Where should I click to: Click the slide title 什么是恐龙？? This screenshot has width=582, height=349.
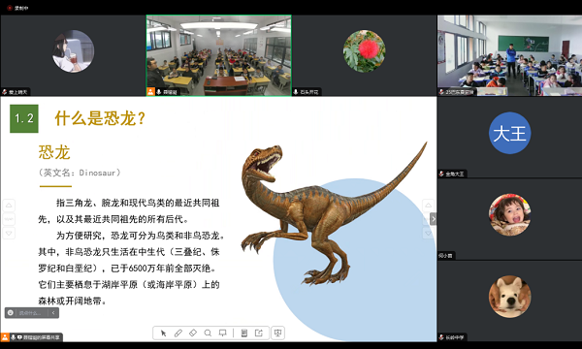click(x=100, y=118)
